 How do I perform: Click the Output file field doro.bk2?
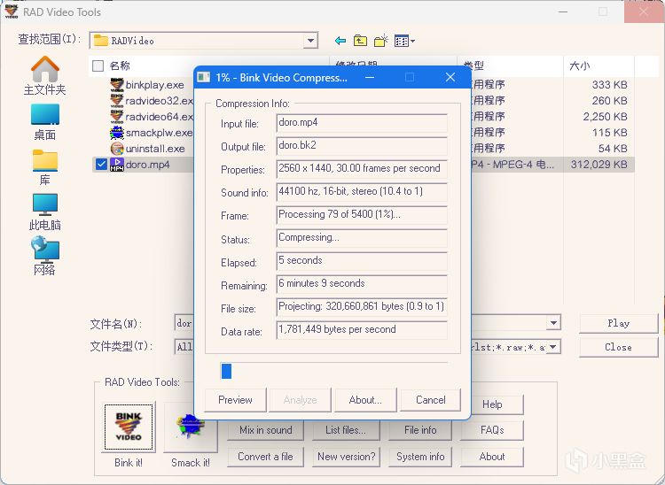point(362,146)
